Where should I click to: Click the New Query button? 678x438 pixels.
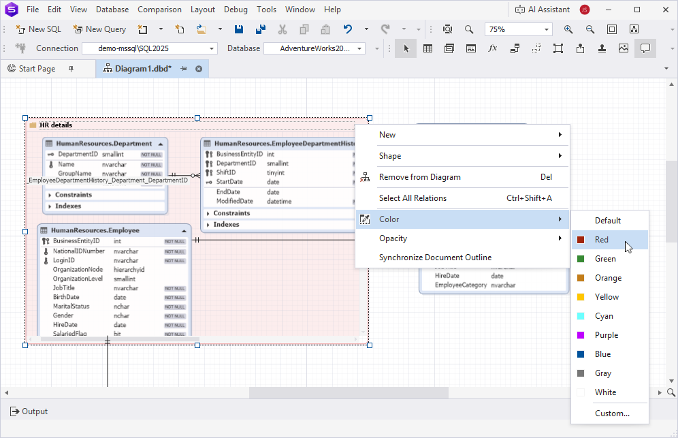point(100,29)
